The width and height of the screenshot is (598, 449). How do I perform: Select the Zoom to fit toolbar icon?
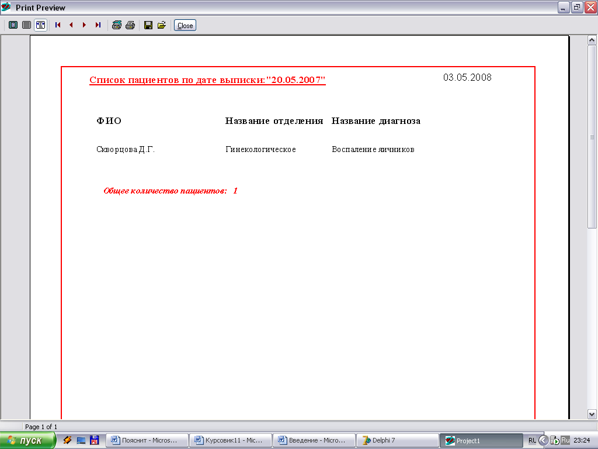[13, 25]
